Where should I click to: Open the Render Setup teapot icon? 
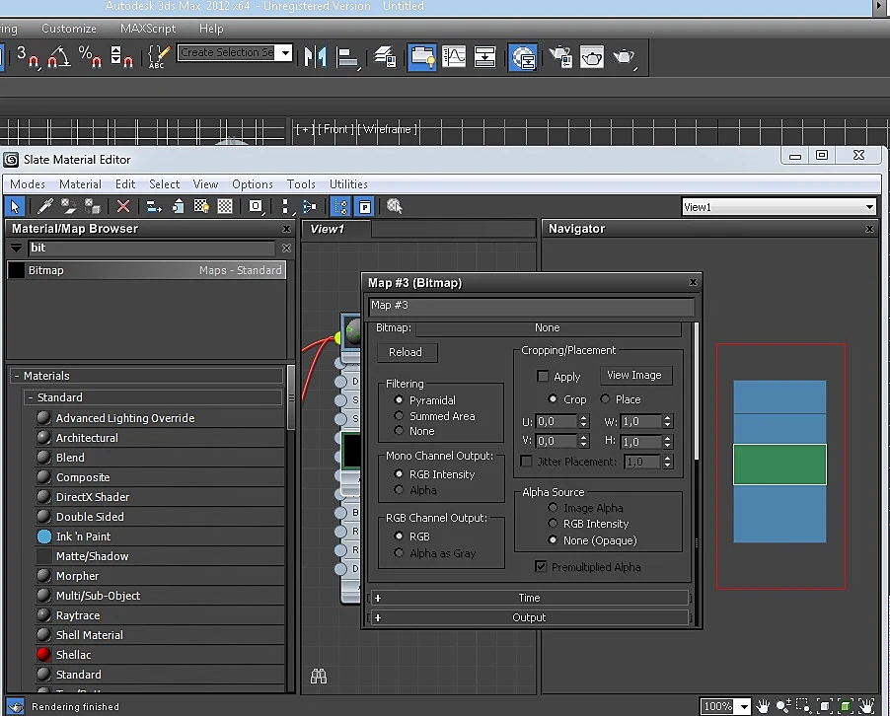tap(560, 57)
